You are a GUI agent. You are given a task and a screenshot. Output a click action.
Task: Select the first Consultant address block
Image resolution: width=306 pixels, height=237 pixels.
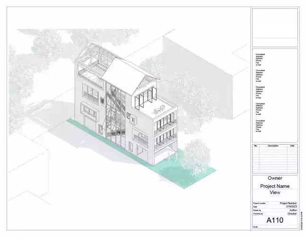tap(260, 59)
